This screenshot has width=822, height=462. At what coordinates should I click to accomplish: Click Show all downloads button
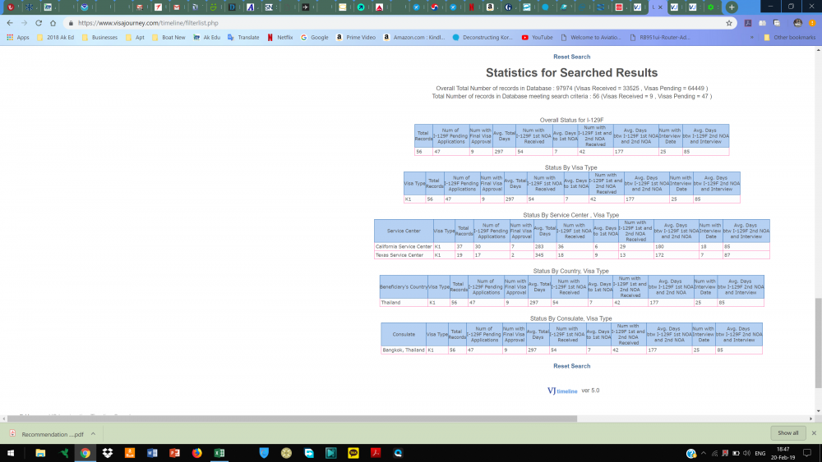point(787,432)
